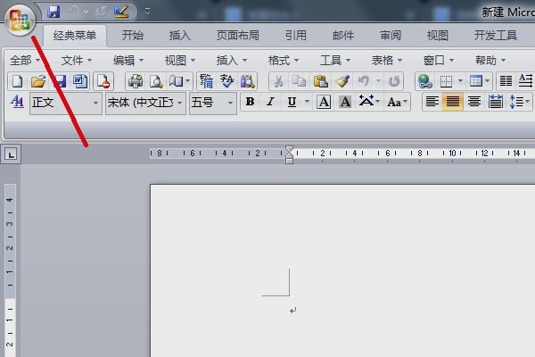
Task: Toggle Underline formatting
Action: [292, 102]
